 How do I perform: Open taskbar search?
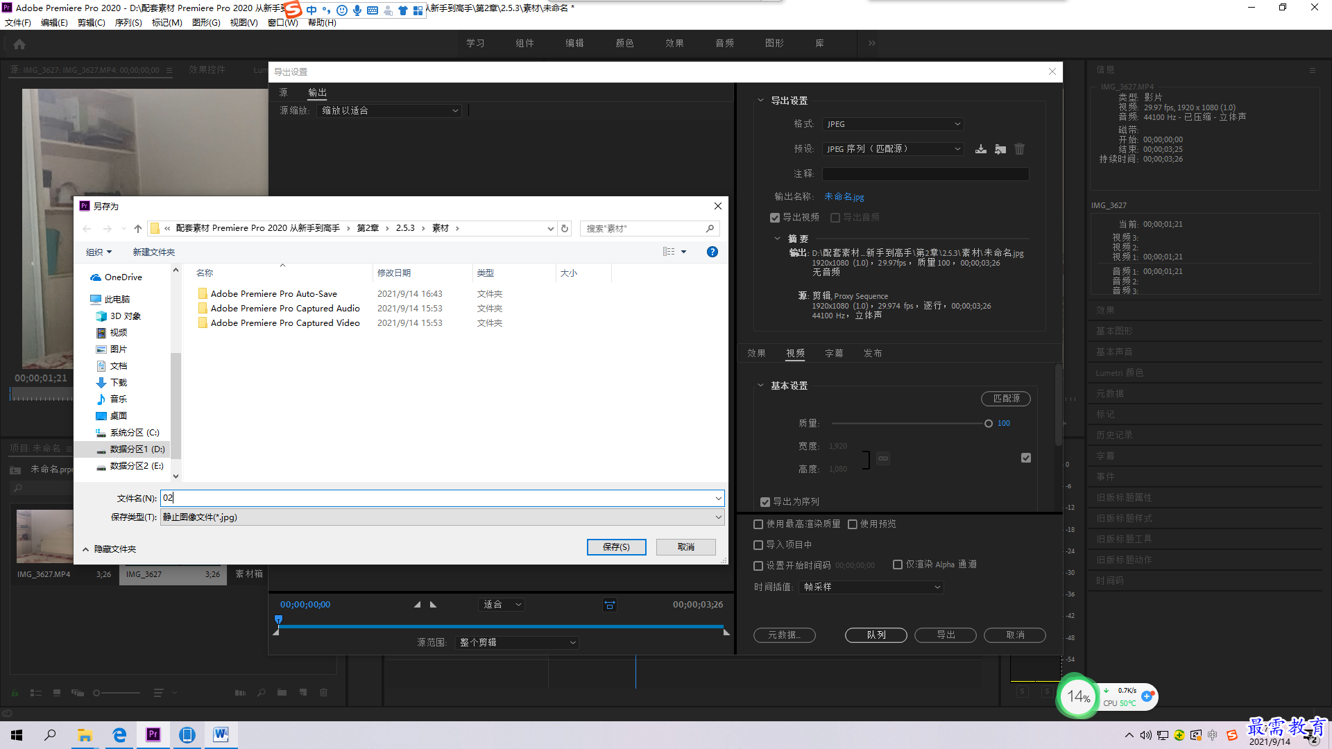pyautogui.click(x=50, y=734)
